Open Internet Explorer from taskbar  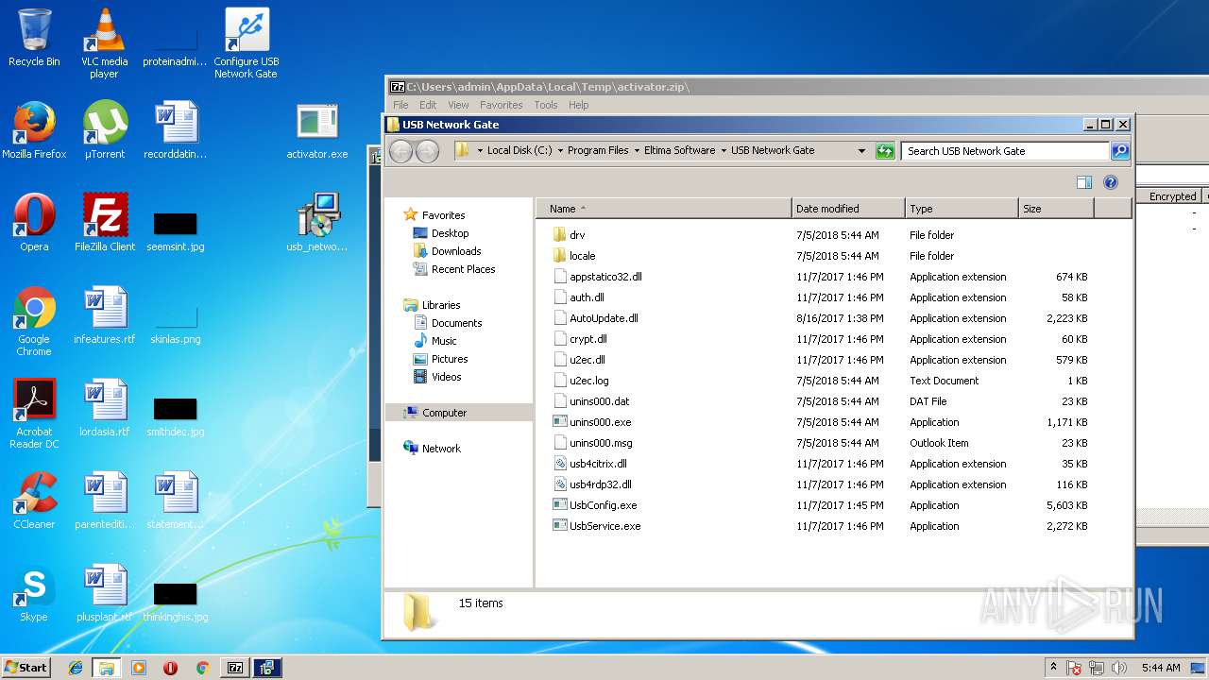tap(75, 668)
